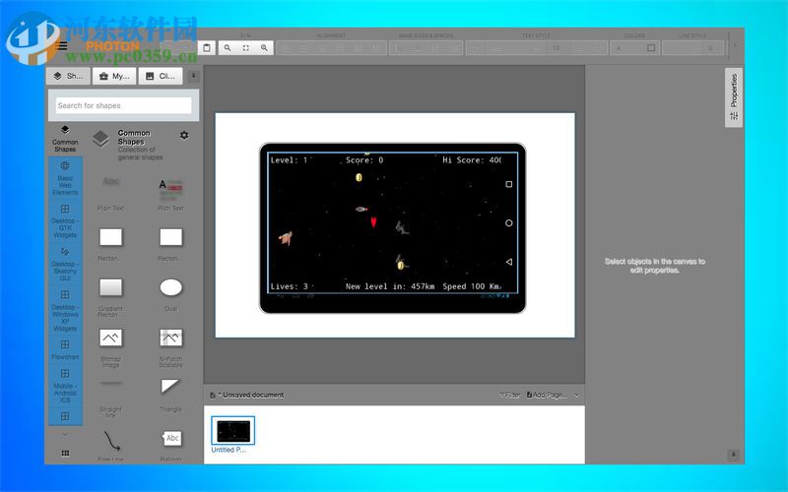Open collection settings gear icon

[x=184, y=135]
